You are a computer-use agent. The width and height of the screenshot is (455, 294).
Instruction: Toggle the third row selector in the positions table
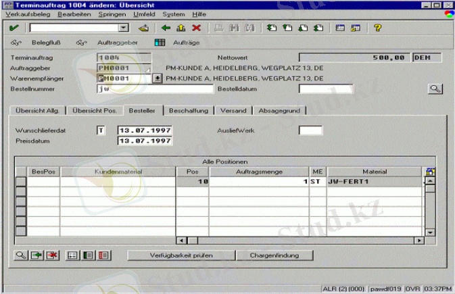point(21,201)
